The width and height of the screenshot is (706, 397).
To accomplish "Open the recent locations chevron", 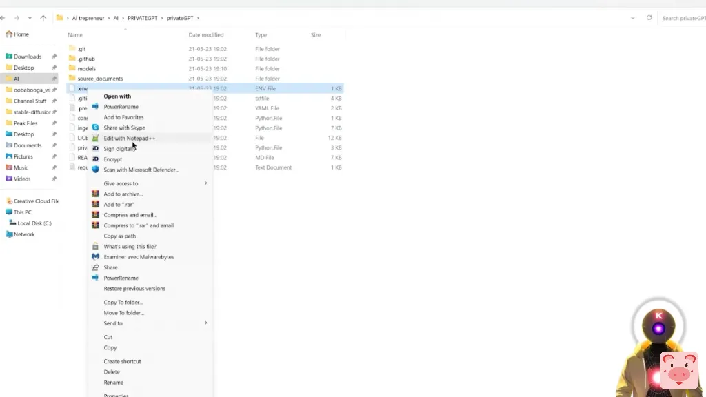I will (30, 18).
